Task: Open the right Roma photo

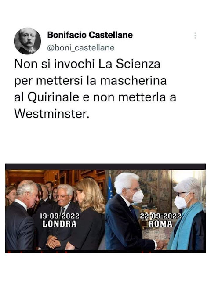Action: tap(156, 210)
